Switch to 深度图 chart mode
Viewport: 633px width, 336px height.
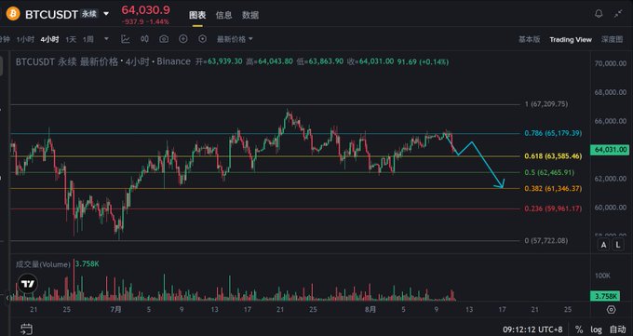(x=612, y=39)
